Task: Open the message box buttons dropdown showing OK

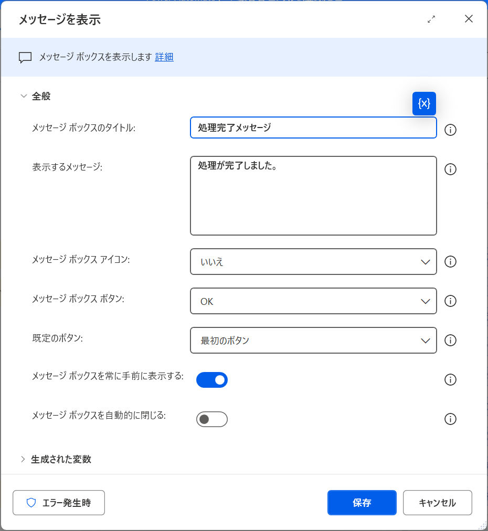Action: click(313, 301)
